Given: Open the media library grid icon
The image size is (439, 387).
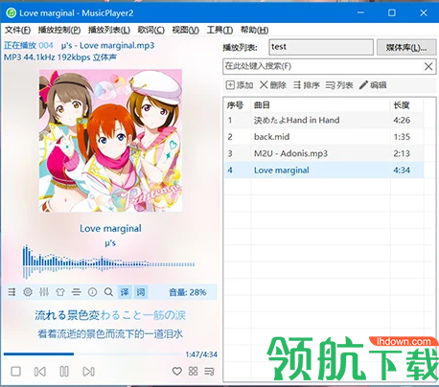Looking at the screenshot, I should [x=193, y=371].
